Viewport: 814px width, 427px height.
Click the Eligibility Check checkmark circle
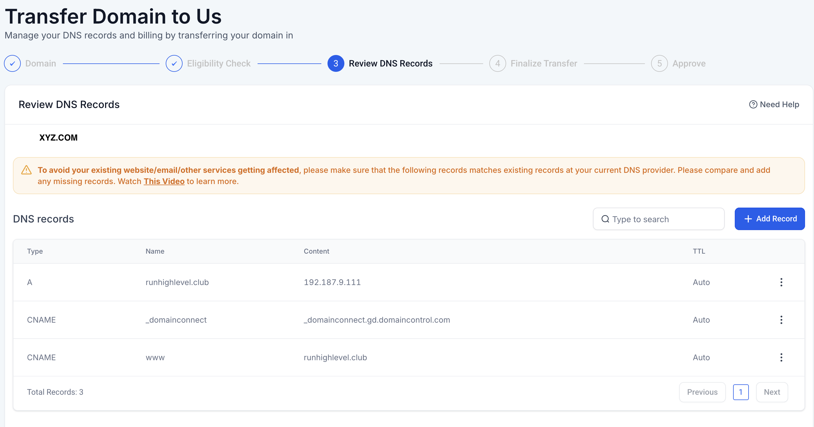pos(174,63)
